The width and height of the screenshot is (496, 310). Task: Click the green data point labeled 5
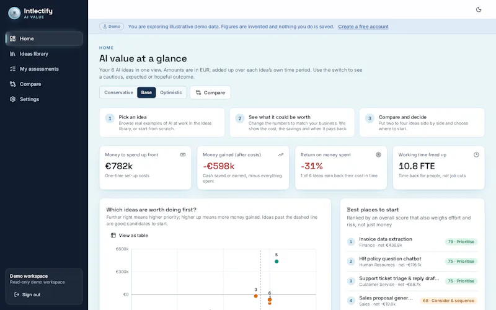[x=277, y=261]
